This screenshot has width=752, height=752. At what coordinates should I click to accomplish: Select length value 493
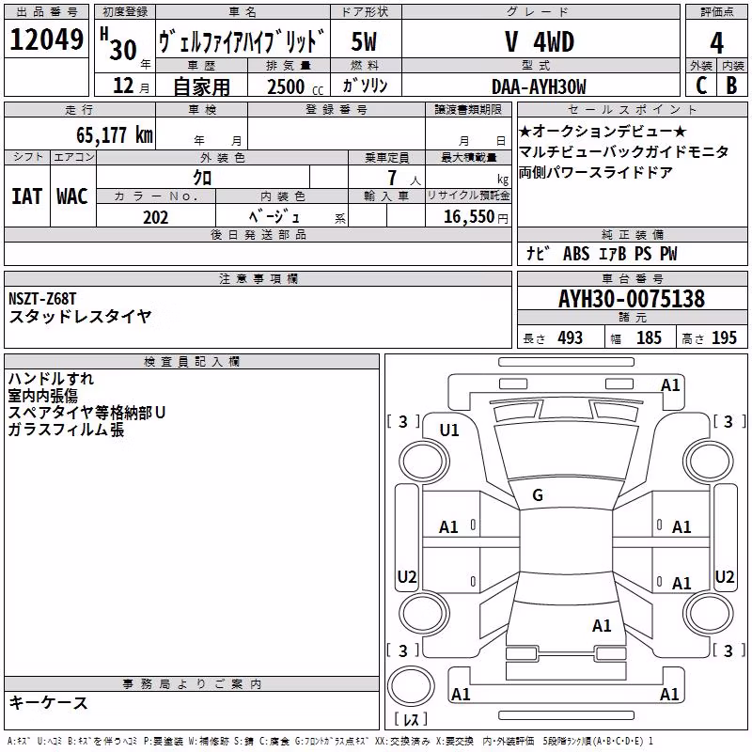pos(570,337)
